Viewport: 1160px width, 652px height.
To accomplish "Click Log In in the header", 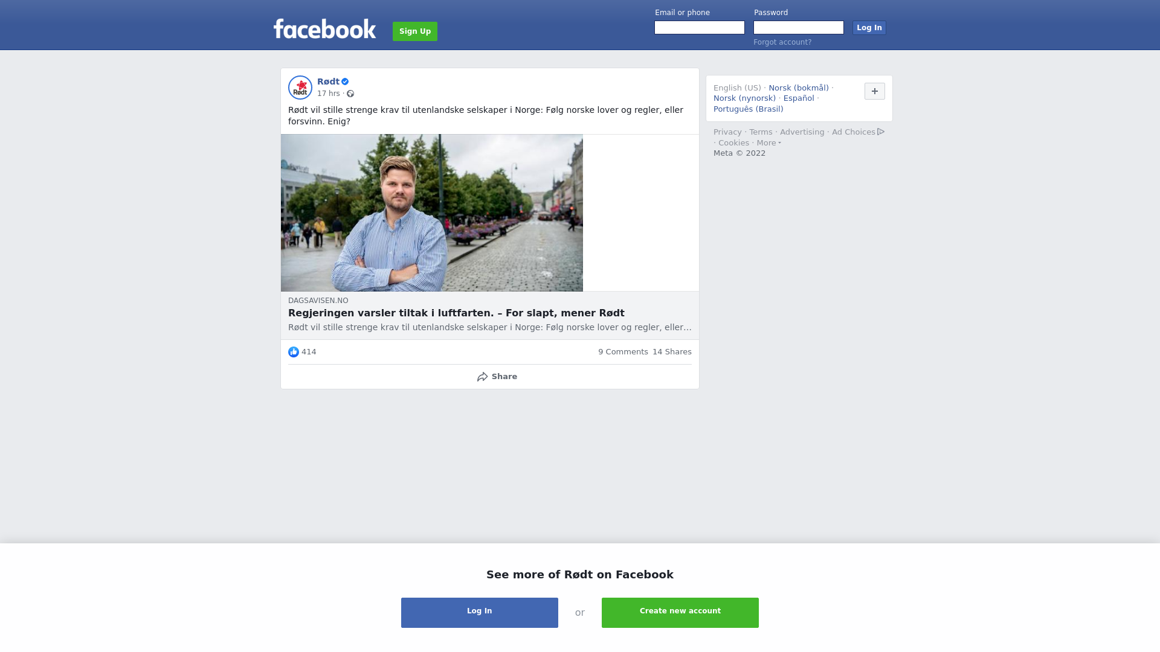I will coord(869,28).
